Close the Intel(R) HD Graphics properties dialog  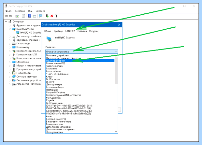[x=119, y=25]
